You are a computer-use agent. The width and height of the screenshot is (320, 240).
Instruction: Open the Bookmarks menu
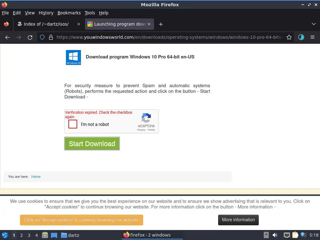pos(69,13)
